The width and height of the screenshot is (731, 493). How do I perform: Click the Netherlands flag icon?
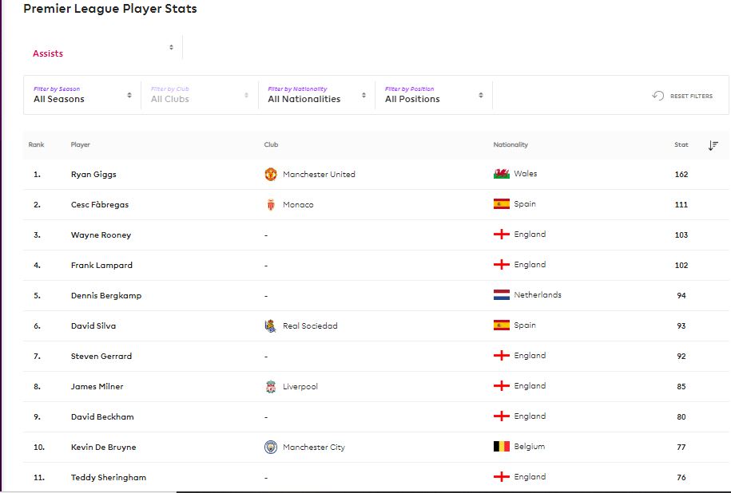coord(502,294)
